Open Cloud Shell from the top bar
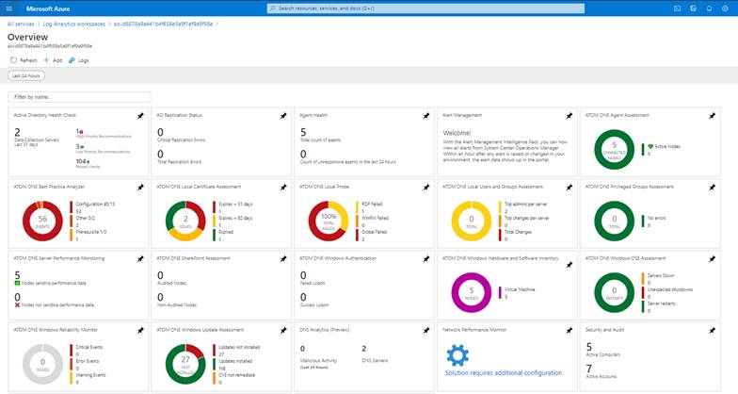This screenshot has height=394, width=738. coord(678,8)
